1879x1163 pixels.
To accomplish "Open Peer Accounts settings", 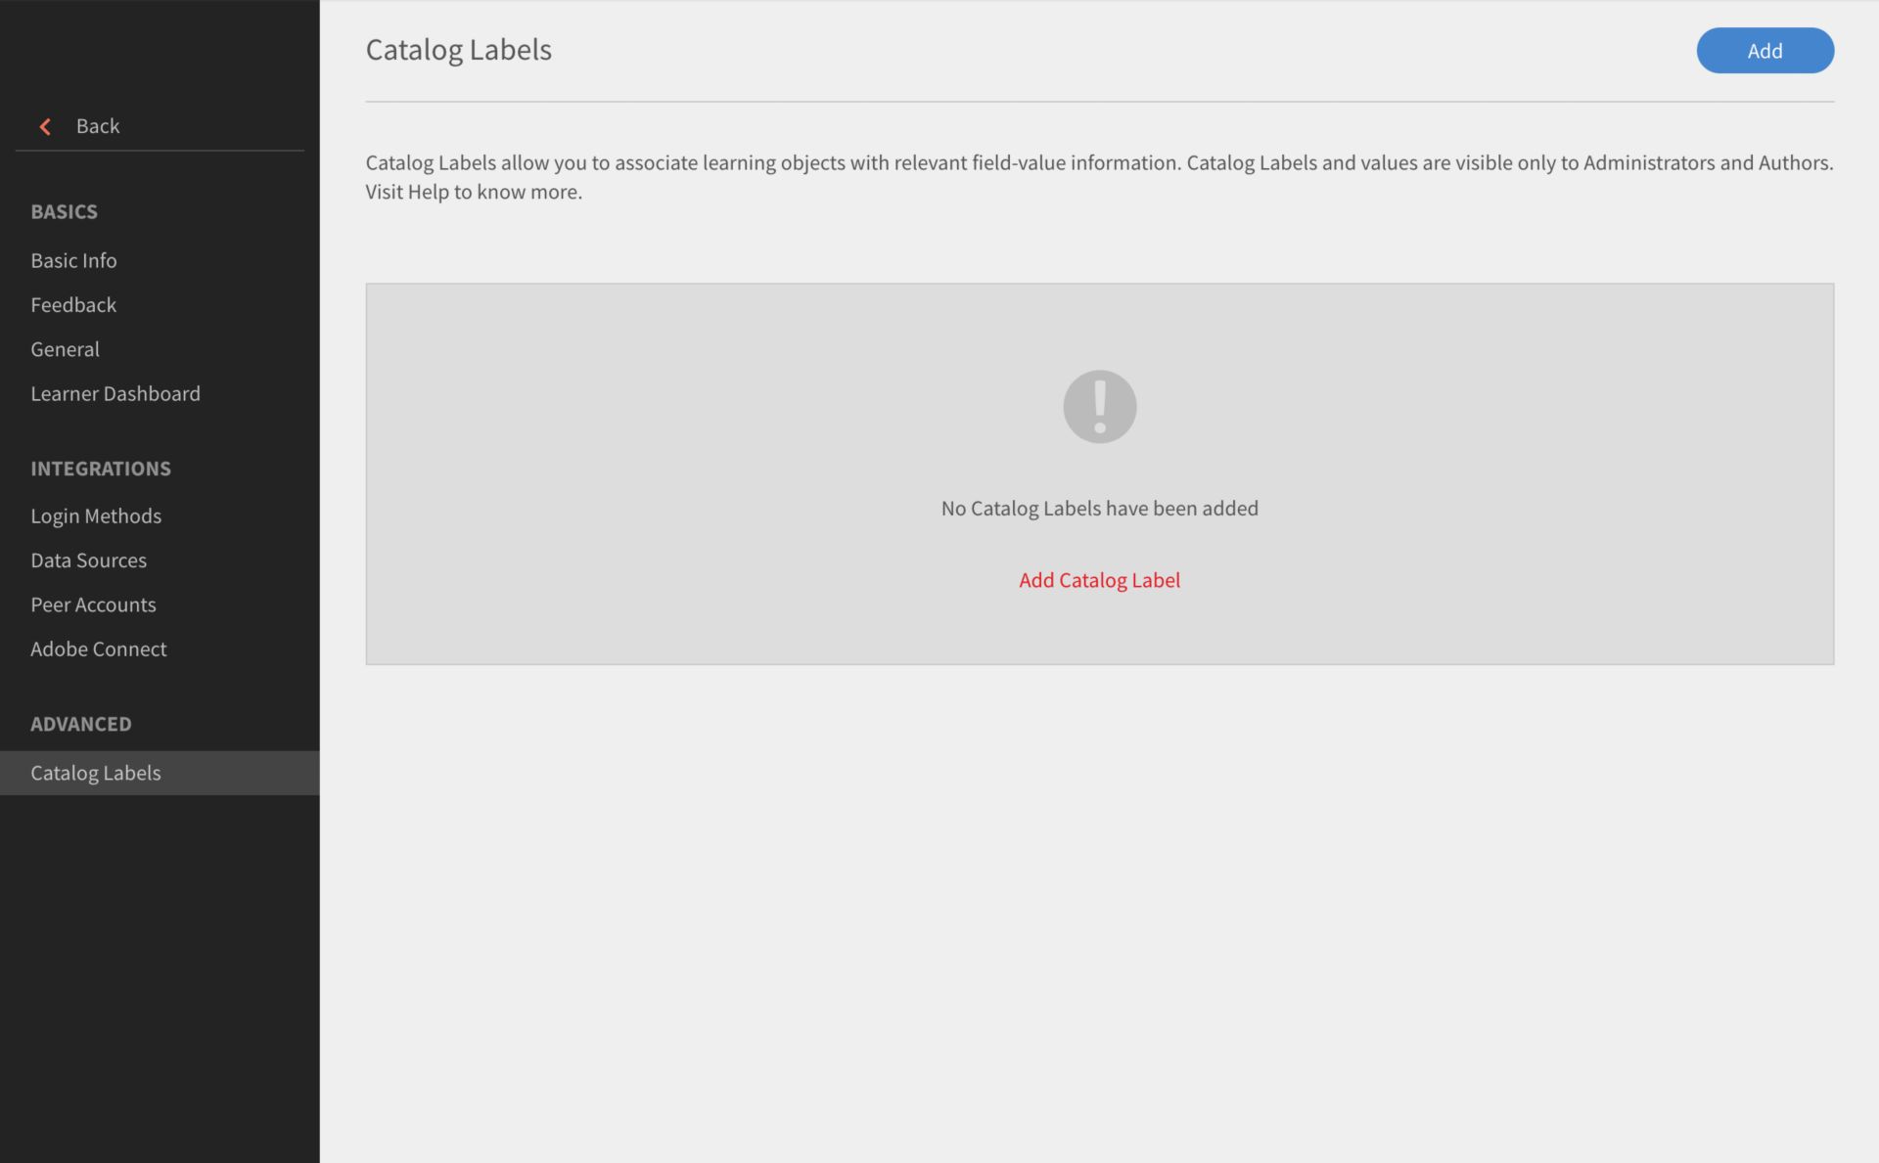I will click(x=93, y=604).
